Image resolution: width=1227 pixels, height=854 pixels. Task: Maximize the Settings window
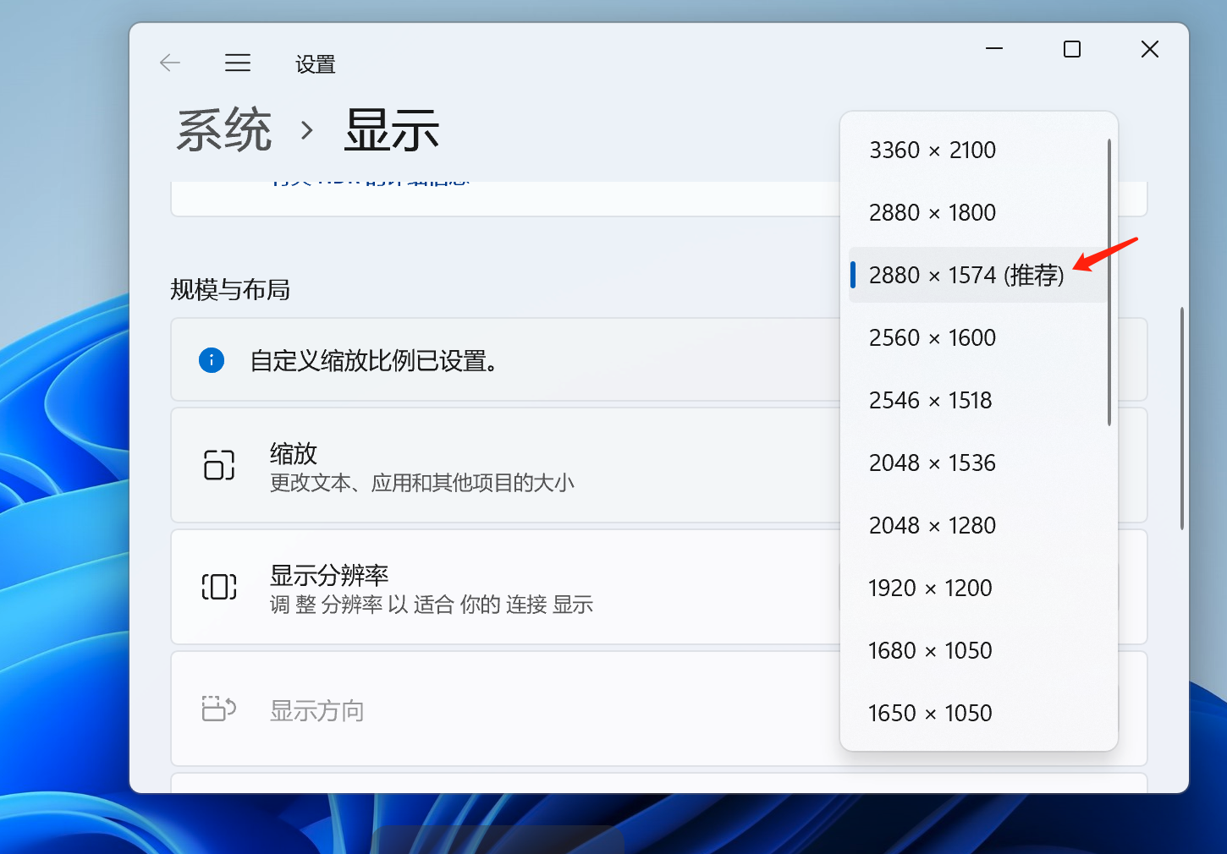[1072, 49]
